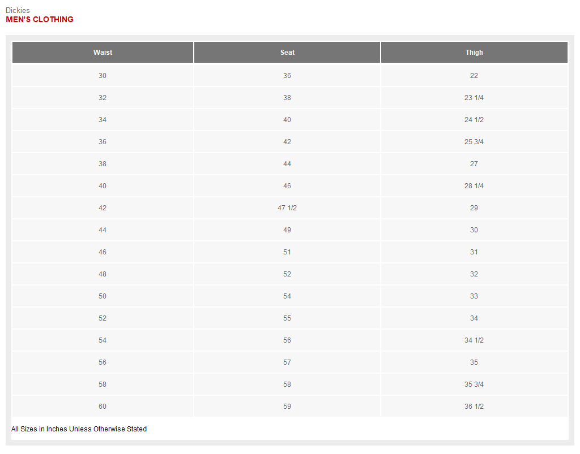Select the 25 3/4 thigh value
The width and height of the screenshot is (580, 454).
click(x=474, y=142)
